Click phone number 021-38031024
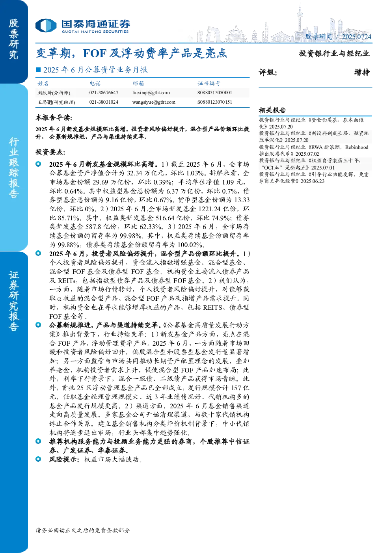391x553 pixels. 104,102
